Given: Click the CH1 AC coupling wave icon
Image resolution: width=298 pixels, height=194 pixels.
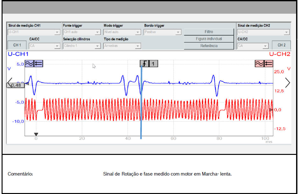Looking at the screenshot, I should pos(29,64).
